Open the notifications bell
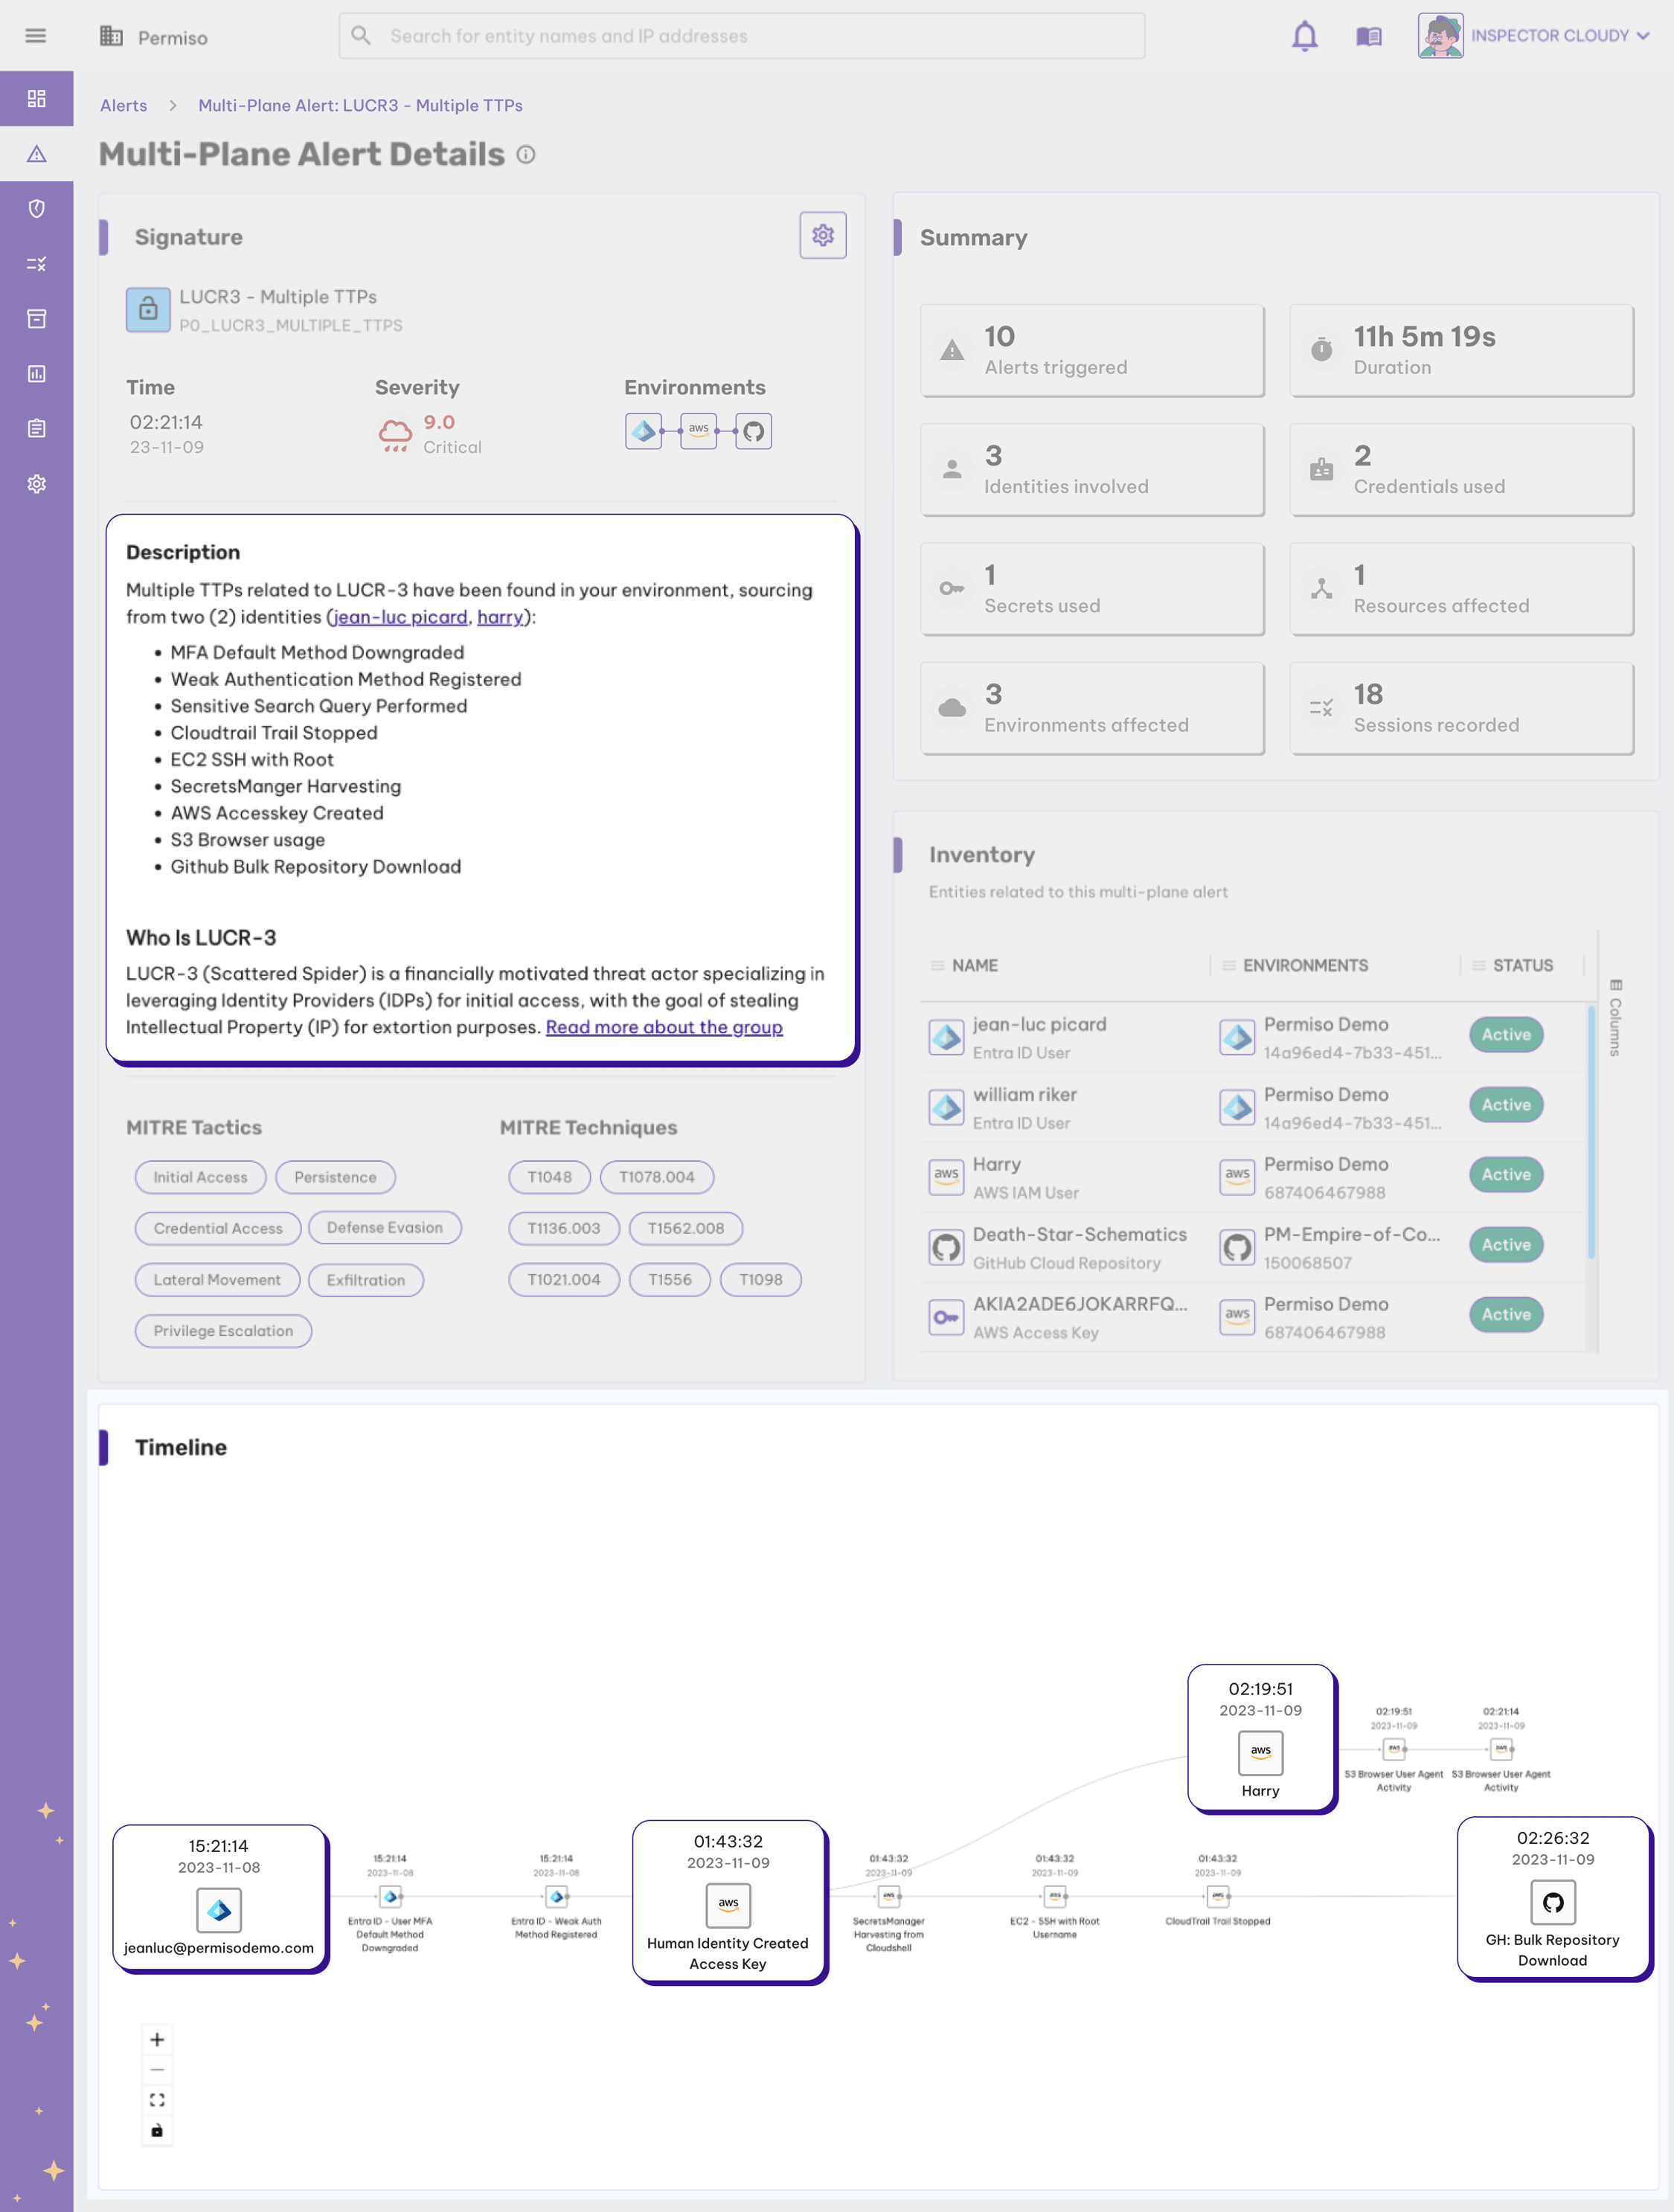 [x=1305, y=36]
